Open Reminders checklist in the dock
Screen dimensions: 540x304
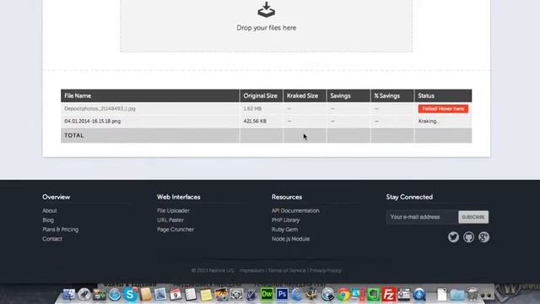point(191,295)
